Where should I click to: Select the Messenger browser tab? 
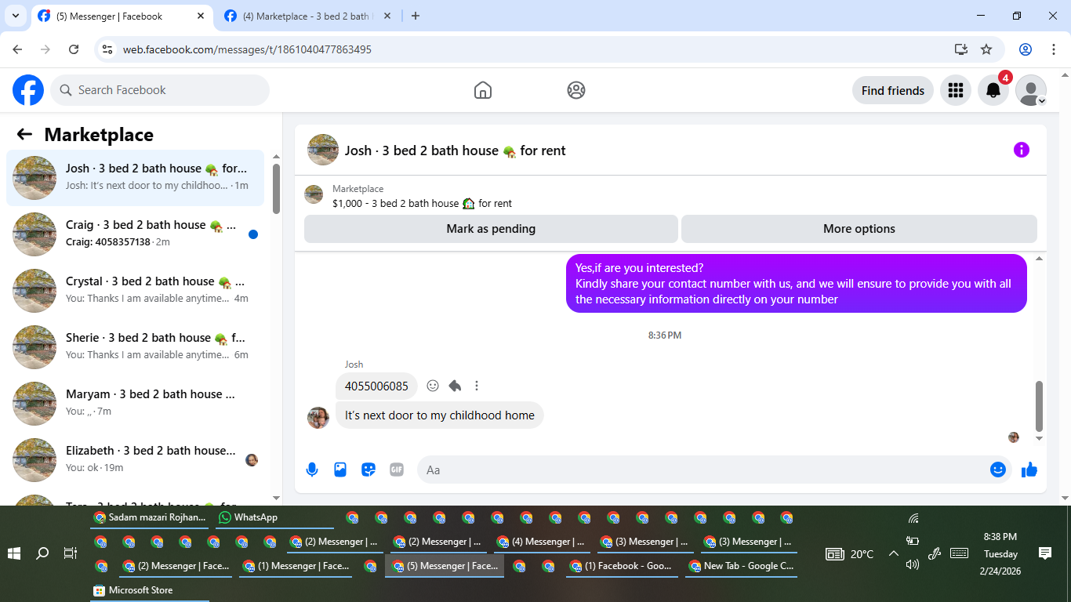pos(120,16)
